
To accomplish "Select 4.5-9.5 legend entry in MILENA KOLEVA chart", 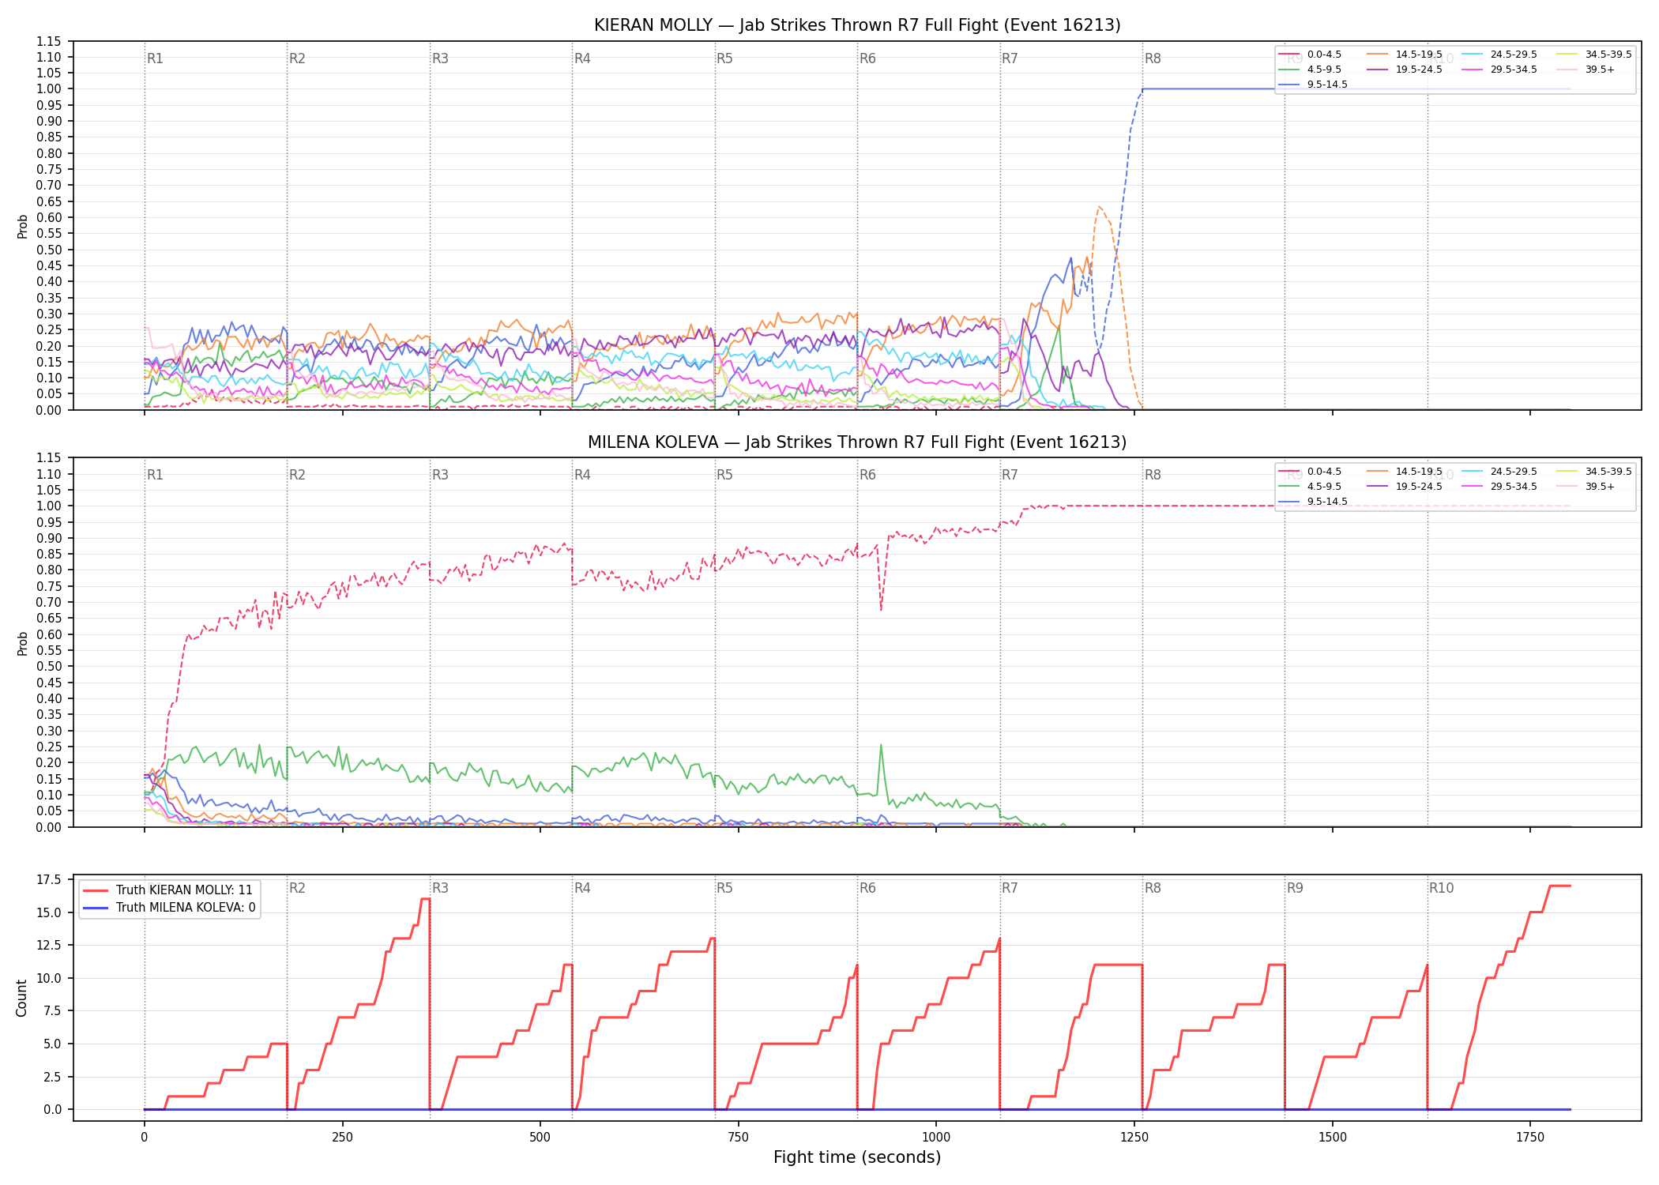I will point(1310,487).
